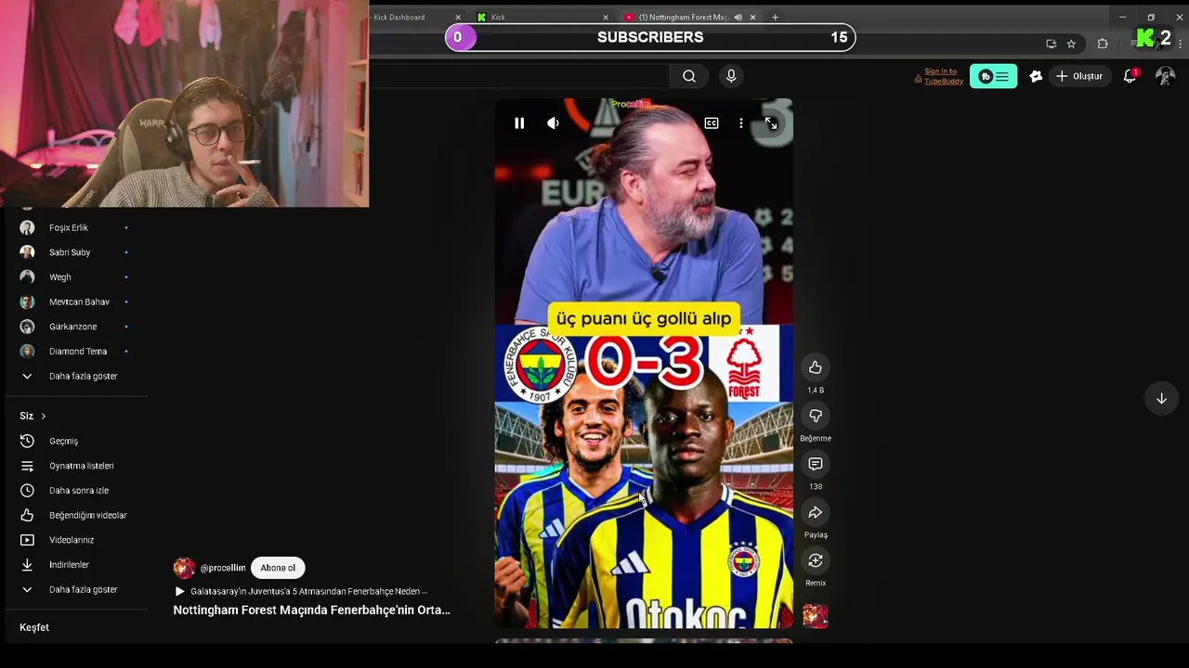The width and height of the screenshot is (1189, 668).
Task: Click the Shorts video player area
Action: tap(644, 364)
